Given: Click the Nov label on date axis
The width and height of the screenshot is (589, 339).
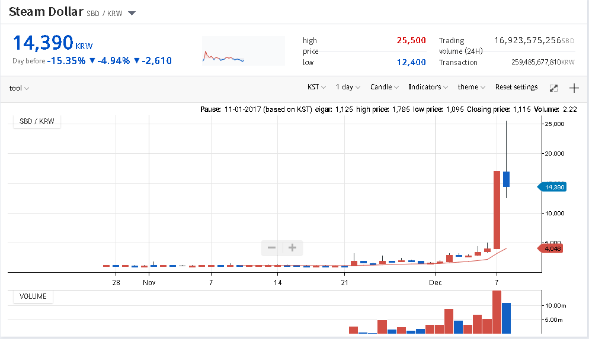Looking at the screenshot, I should pyautogui.click(x=149, y=283).
